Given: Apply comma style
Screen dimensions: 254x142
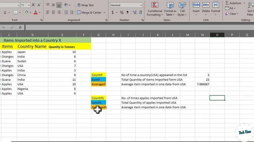Looking at the screenshot, I should coord(127,12).
